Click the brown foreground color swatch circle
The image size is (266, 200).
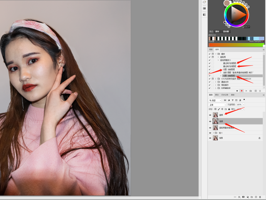(x=227, y=3)
